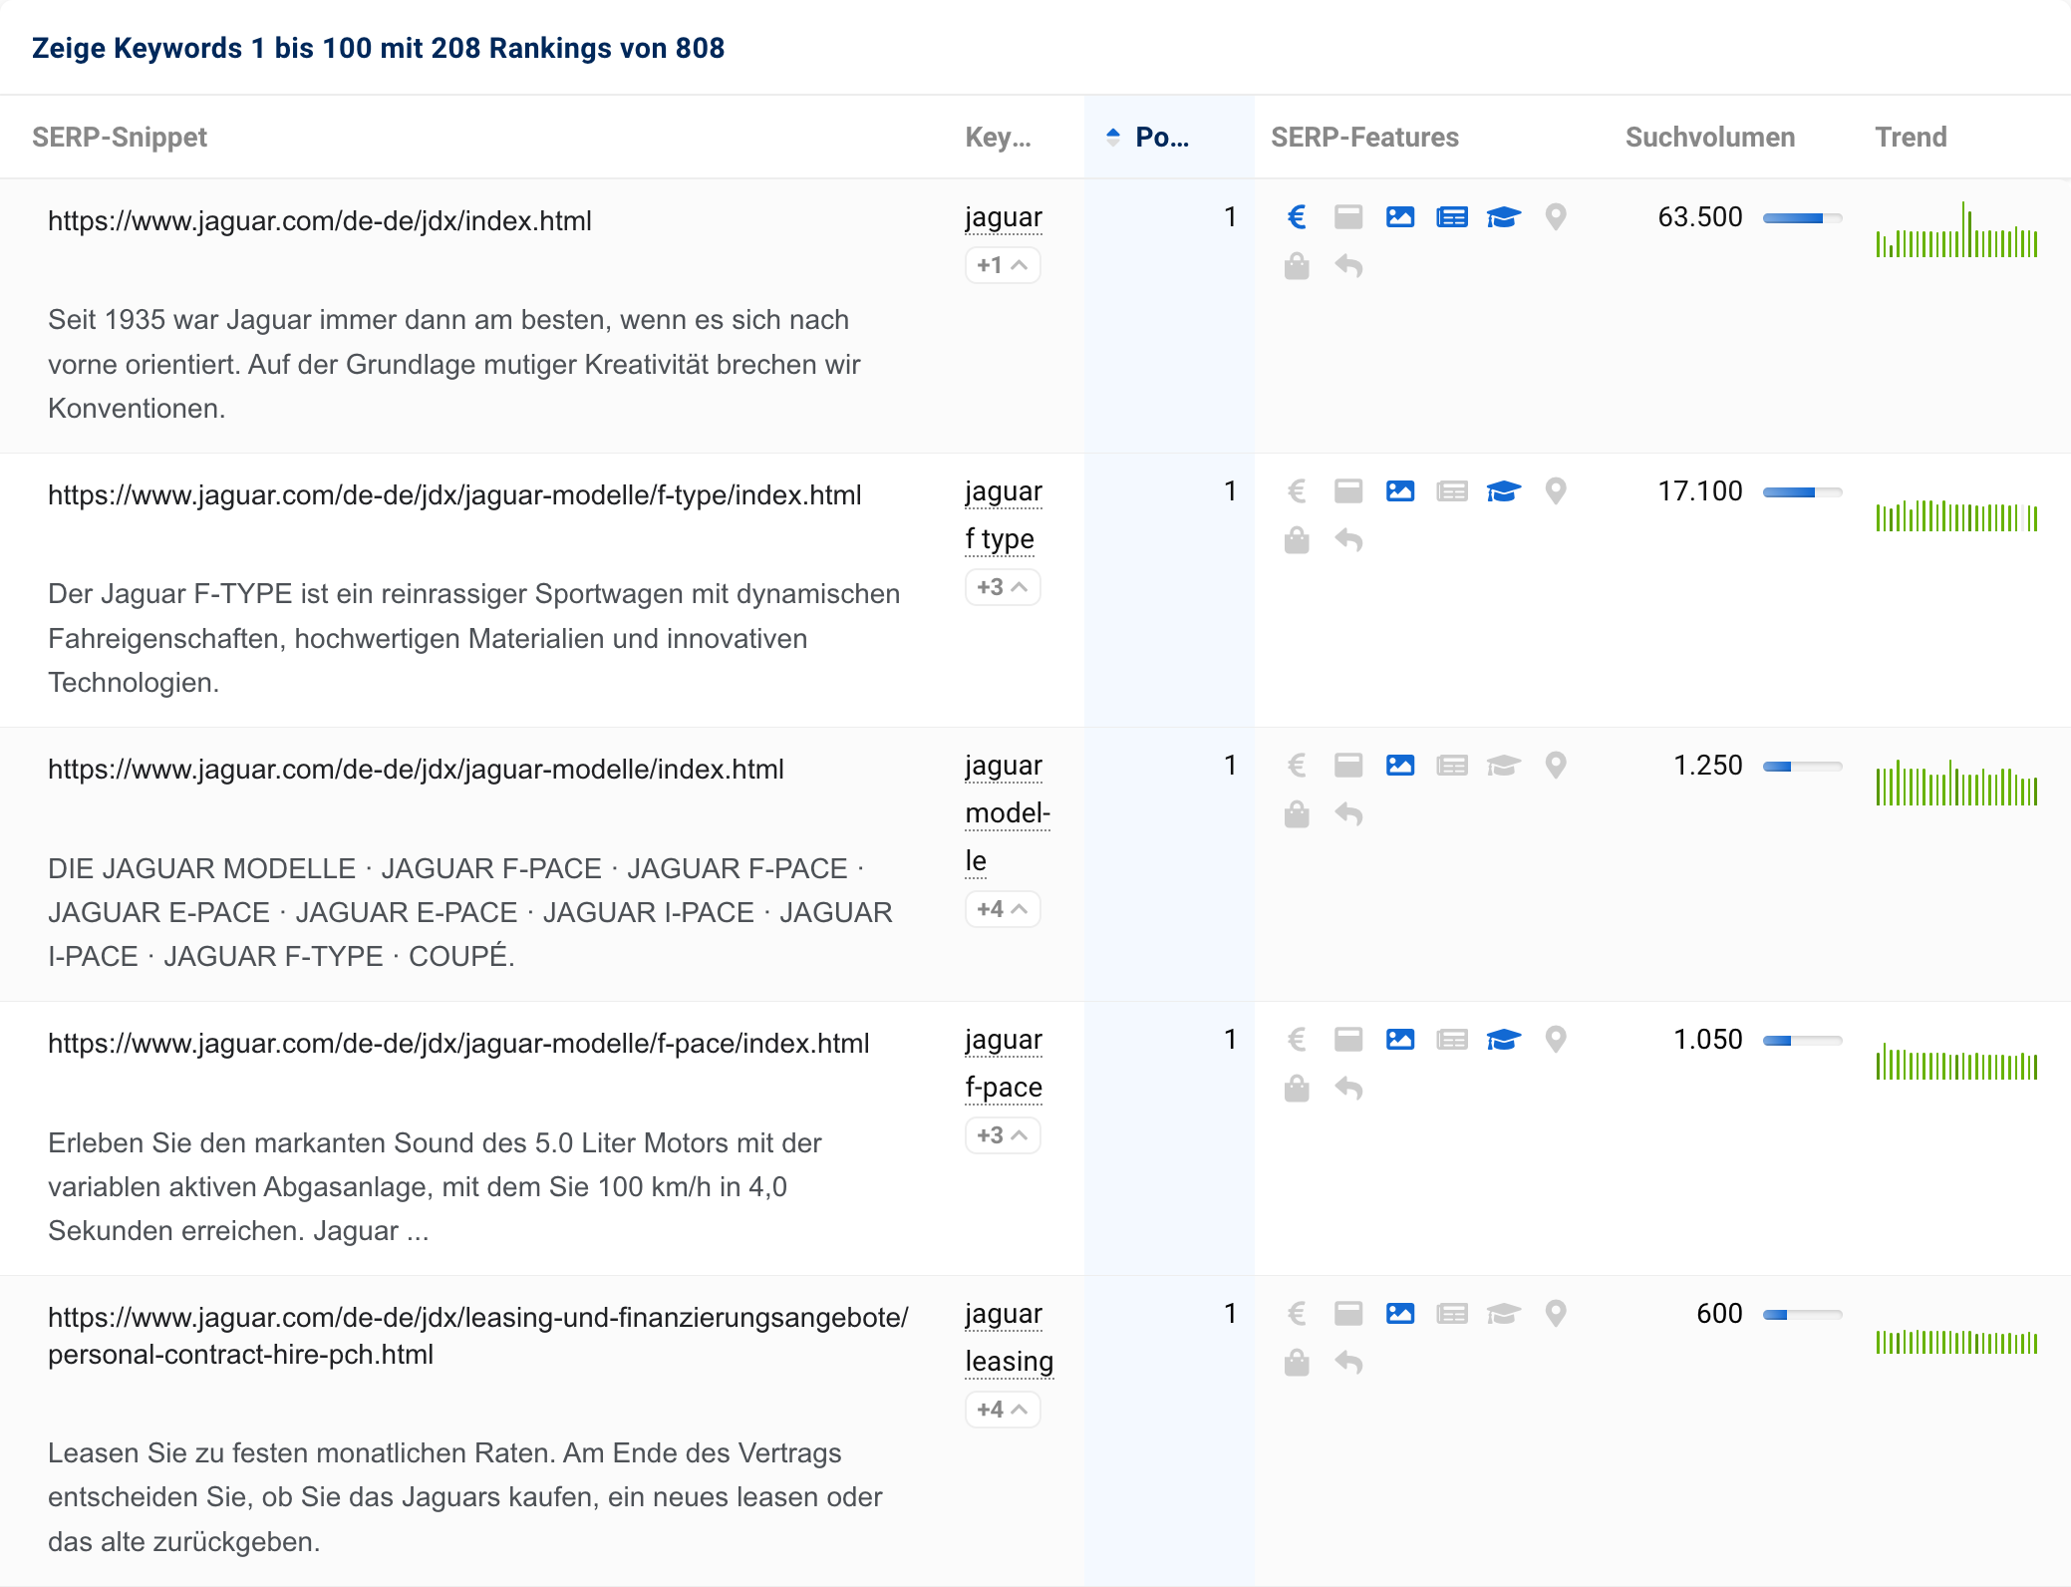The width and height of the screenshot is (2071, 1587).
Task: Click the SERP-Features column header
Action: 1363,138
